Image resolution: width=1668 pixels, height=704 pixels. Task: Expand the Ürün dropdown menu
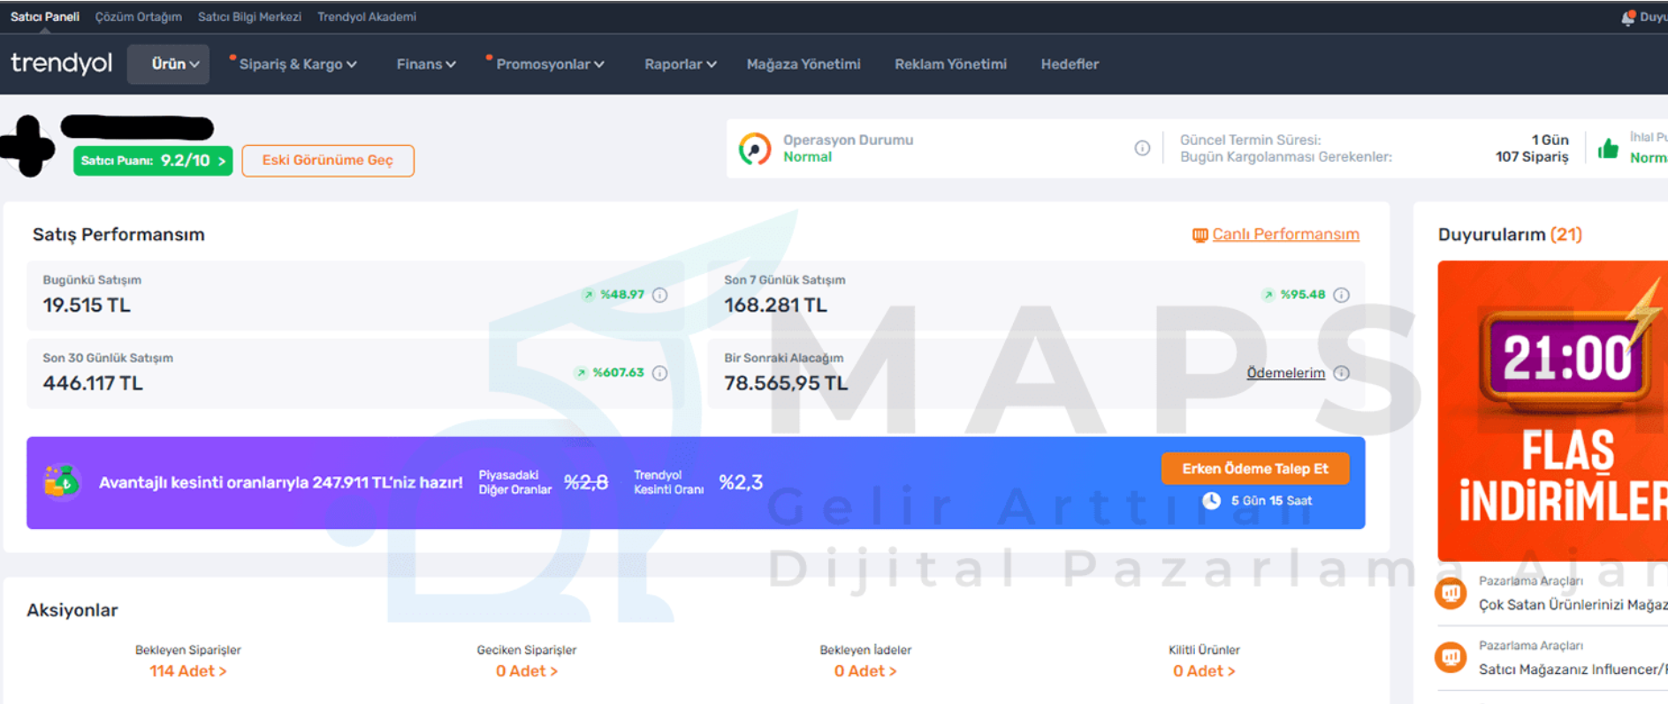click(x=169, y=64)
